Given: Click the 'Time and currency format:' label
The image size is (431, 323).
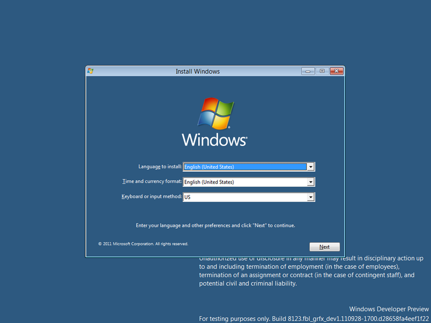Looking at the screenshot, I should tap(152, 181).
